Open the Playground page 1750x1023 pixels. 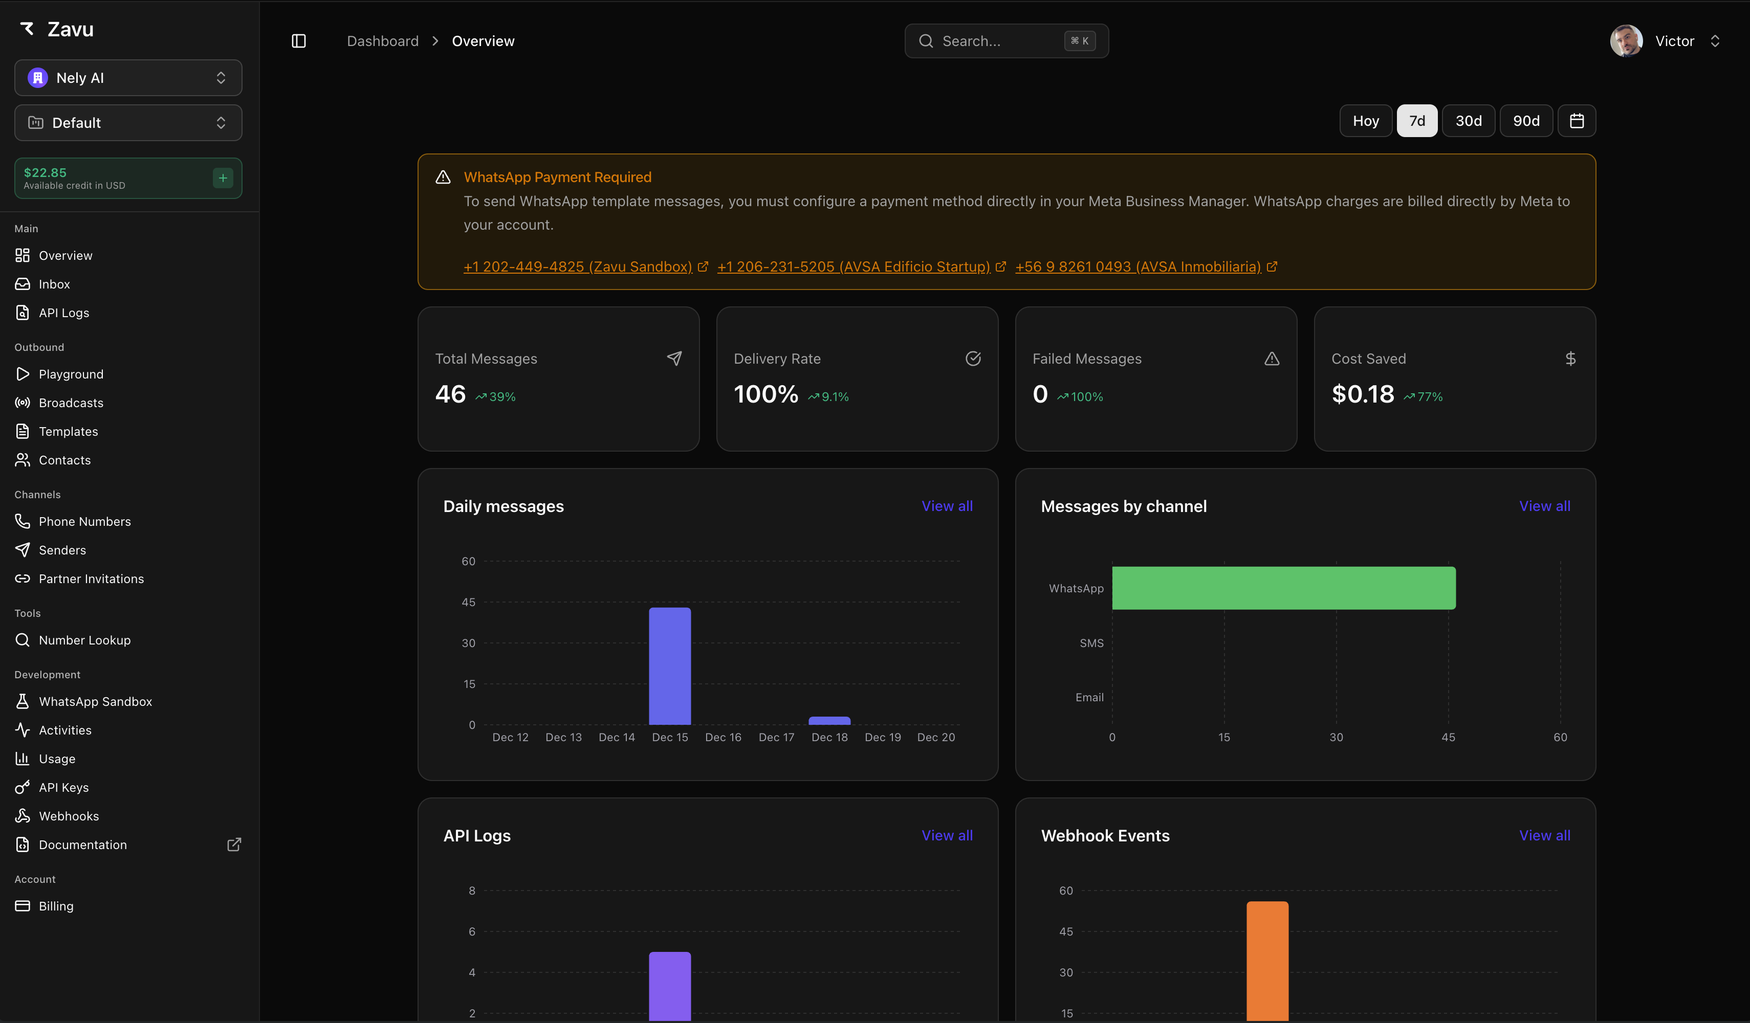point(71,374)
